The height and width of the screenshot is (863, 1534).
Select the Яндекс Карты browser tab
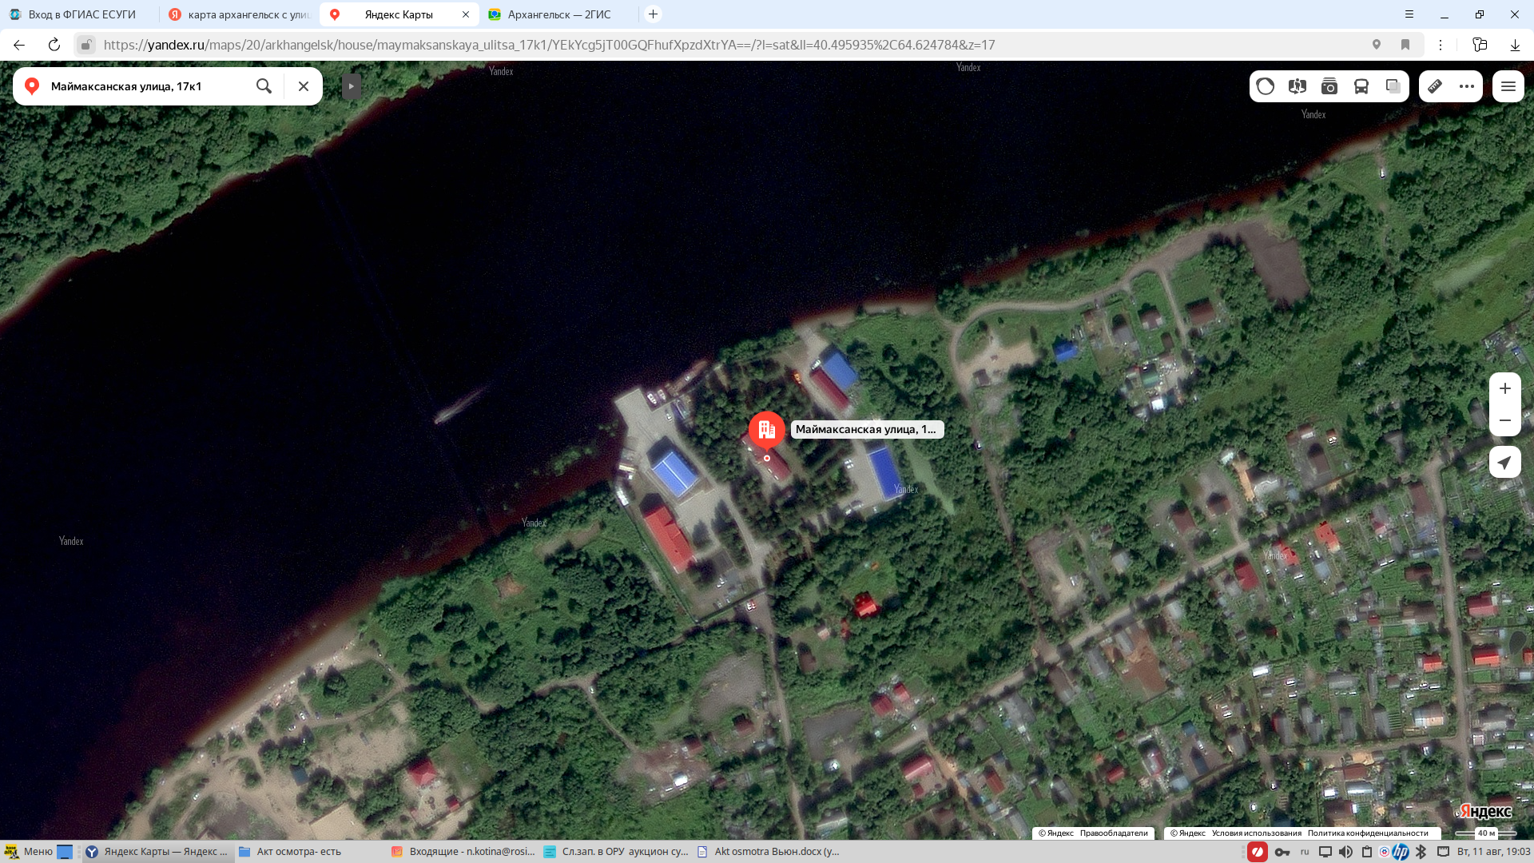[x=399, y=14]
